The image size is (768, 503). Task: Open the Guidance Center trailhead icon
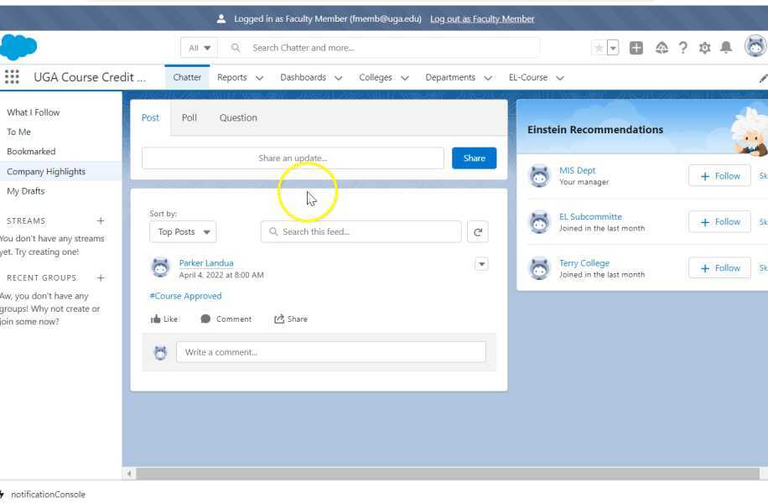(662, 48)
